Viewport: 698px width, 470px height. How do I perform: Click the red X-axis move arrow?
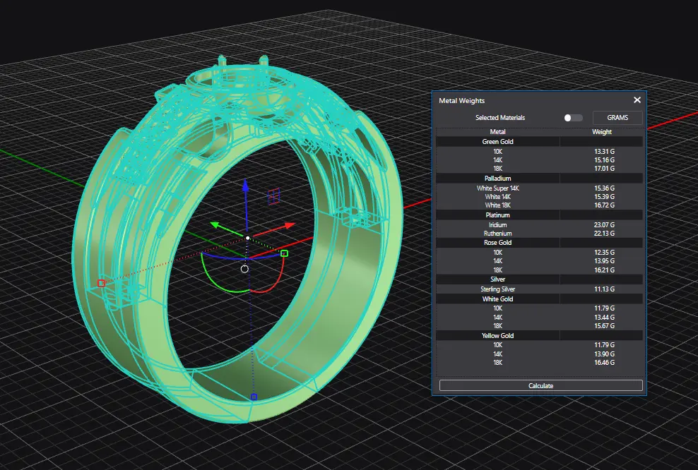(288, 225)
